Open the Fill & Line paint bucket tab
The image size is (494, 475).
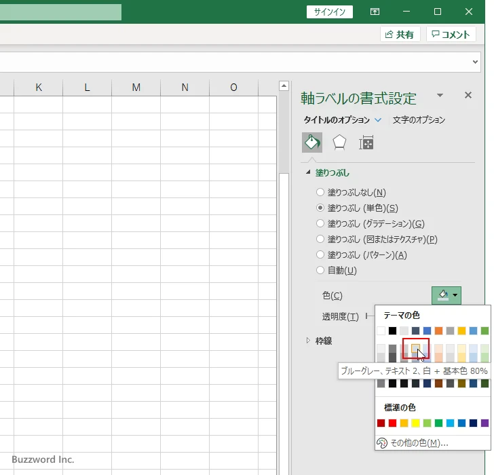[x=312, y=142]
